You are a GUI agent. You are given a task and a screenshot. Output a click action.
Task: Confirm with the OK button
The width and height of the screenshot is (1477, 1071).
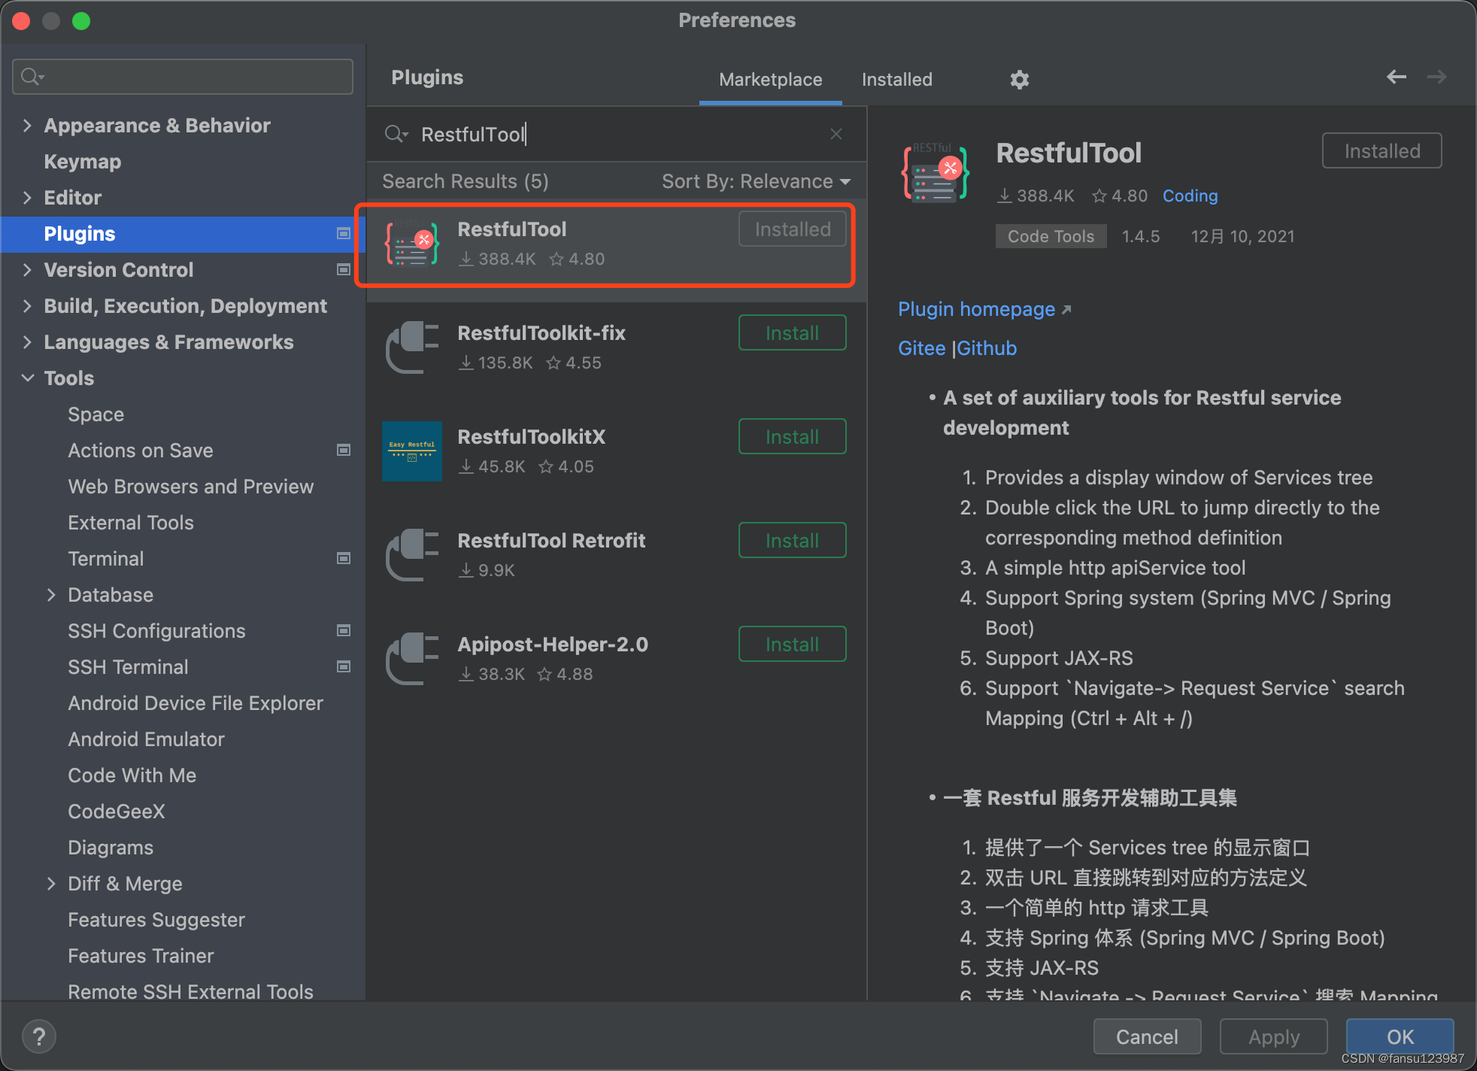(x=1400, y=1036)
